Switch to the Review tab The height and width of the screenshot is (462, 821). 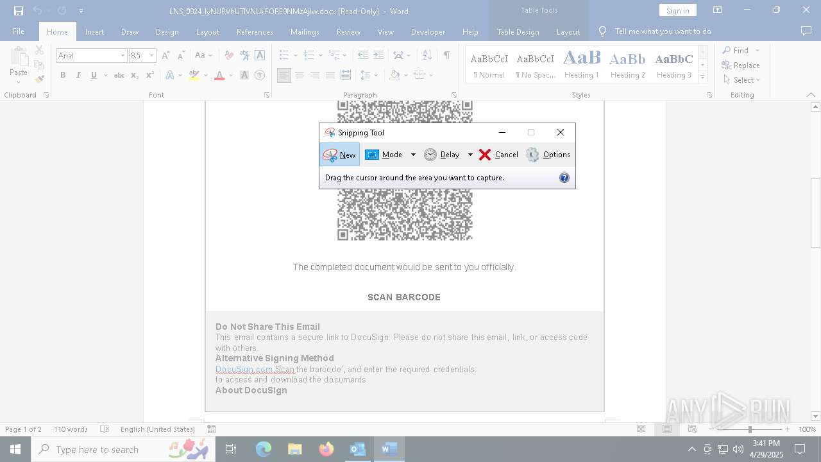pos(348,31)
